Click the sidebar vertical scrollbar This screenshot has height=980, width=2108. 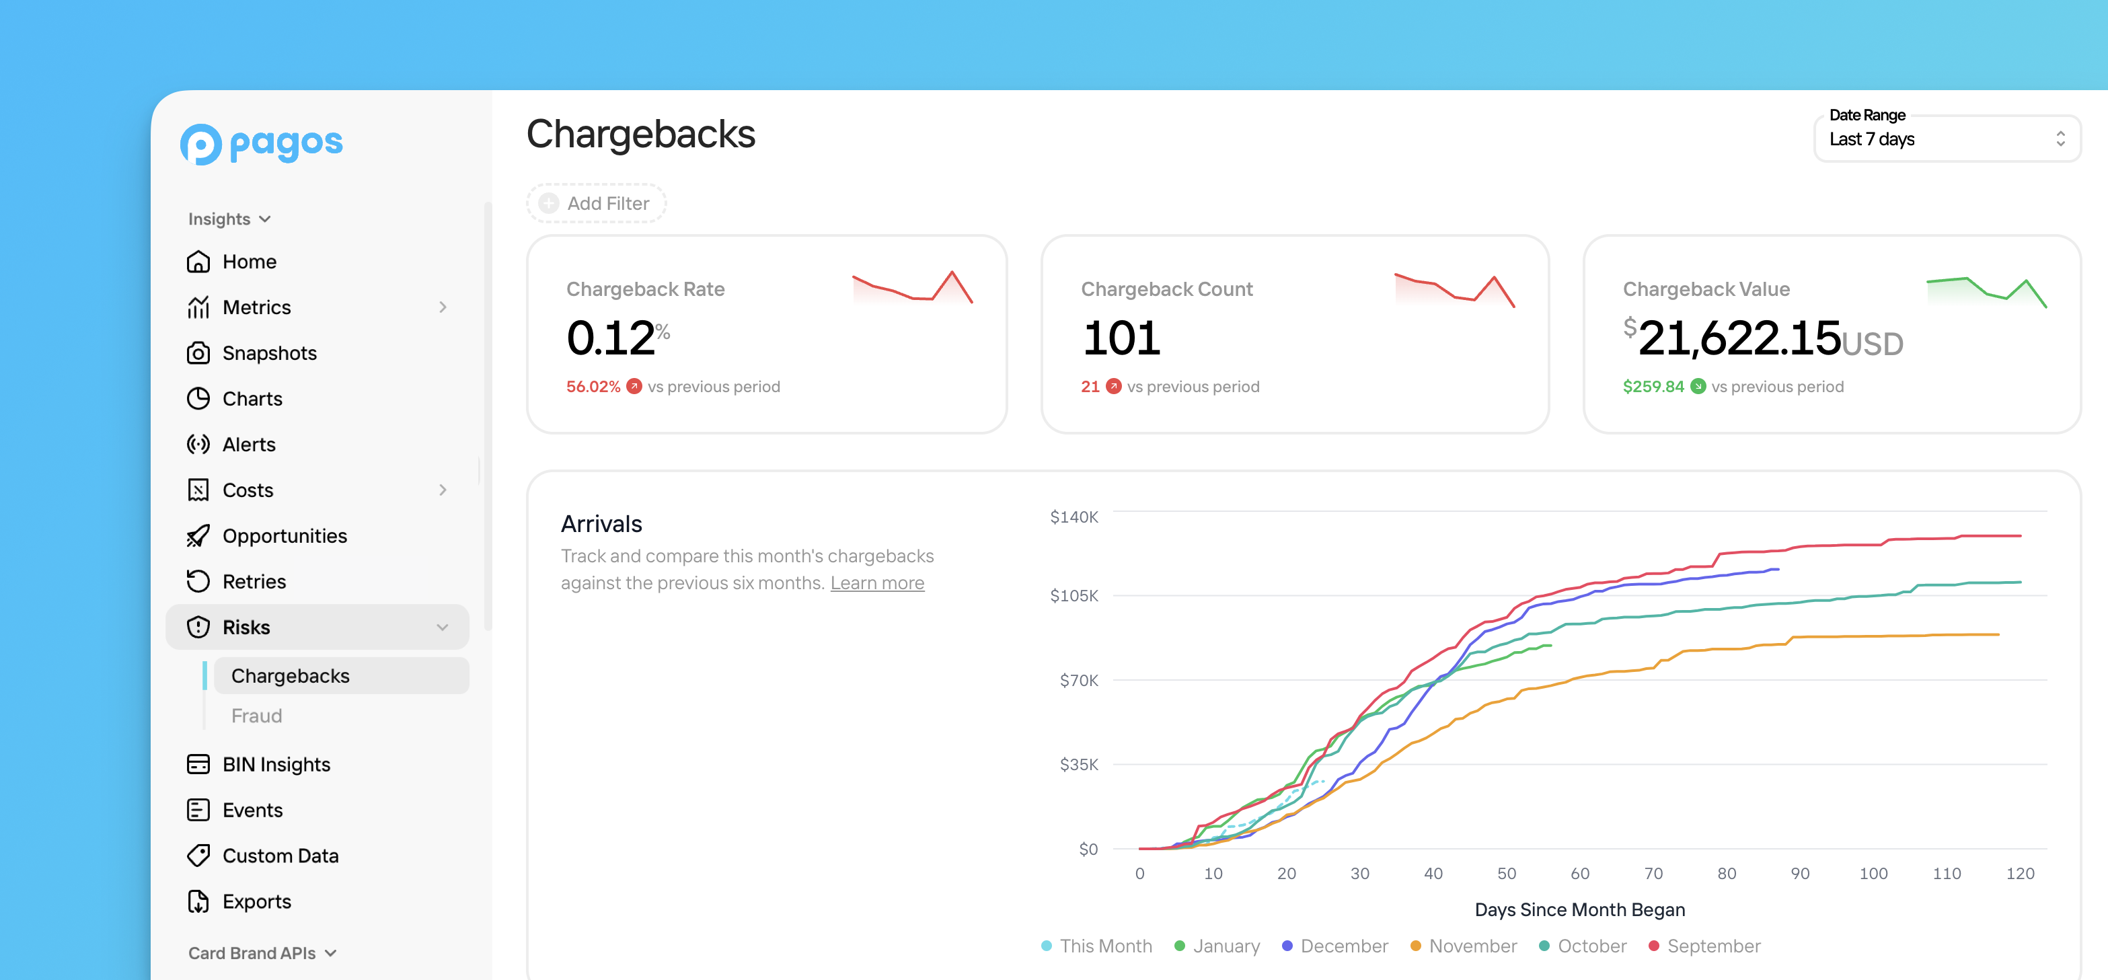coord(488,417)
